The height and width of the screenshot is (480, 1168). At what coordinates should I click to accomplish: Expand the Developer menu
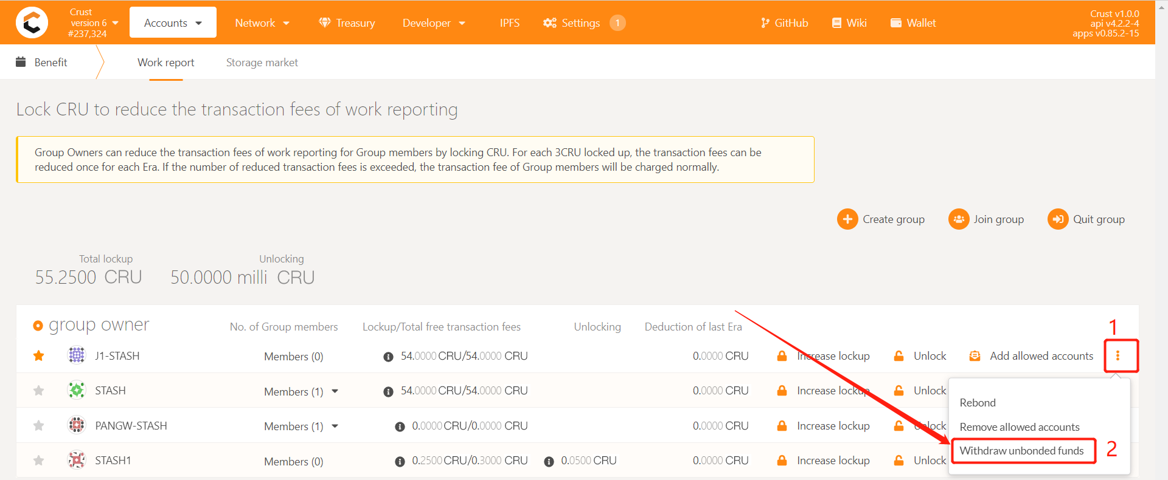pos(434,22)
